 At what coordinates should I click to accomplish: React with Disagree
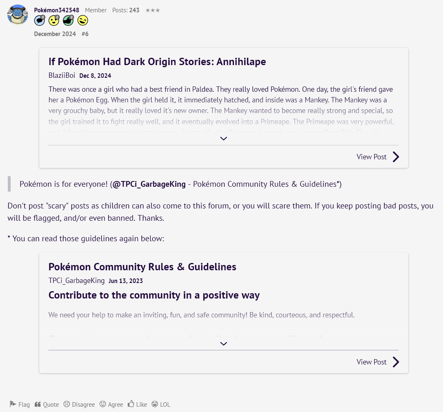click(79, 404)
